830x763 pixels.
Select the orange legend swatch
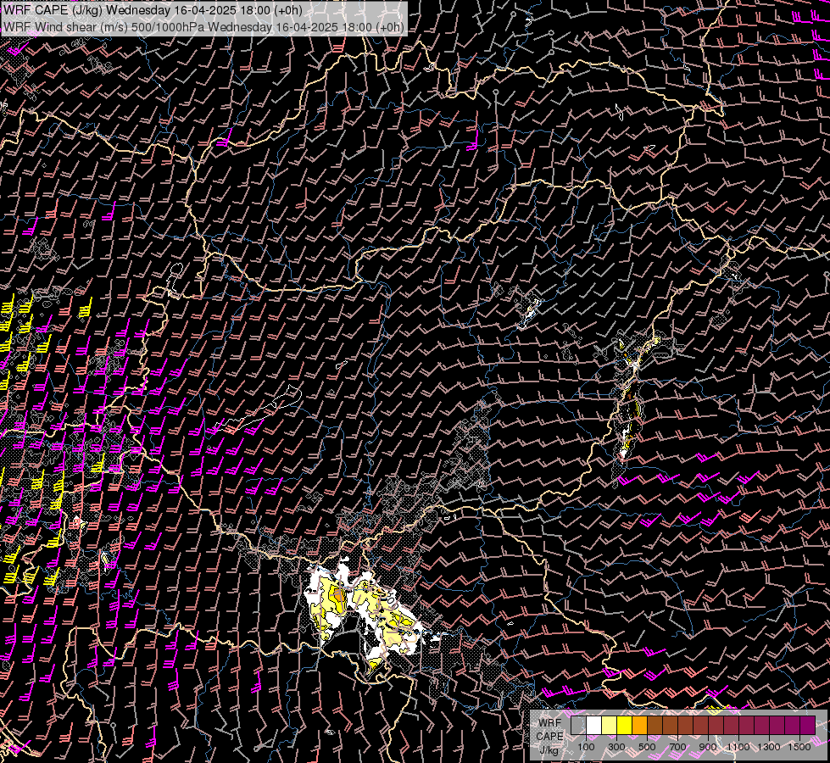coord(640,725)
